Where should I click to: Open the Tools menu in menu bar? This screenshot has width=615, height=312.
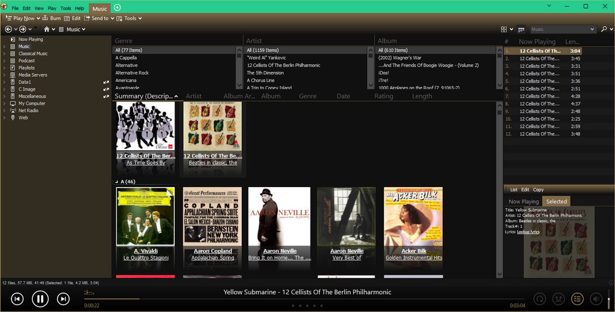coord(66,8)
